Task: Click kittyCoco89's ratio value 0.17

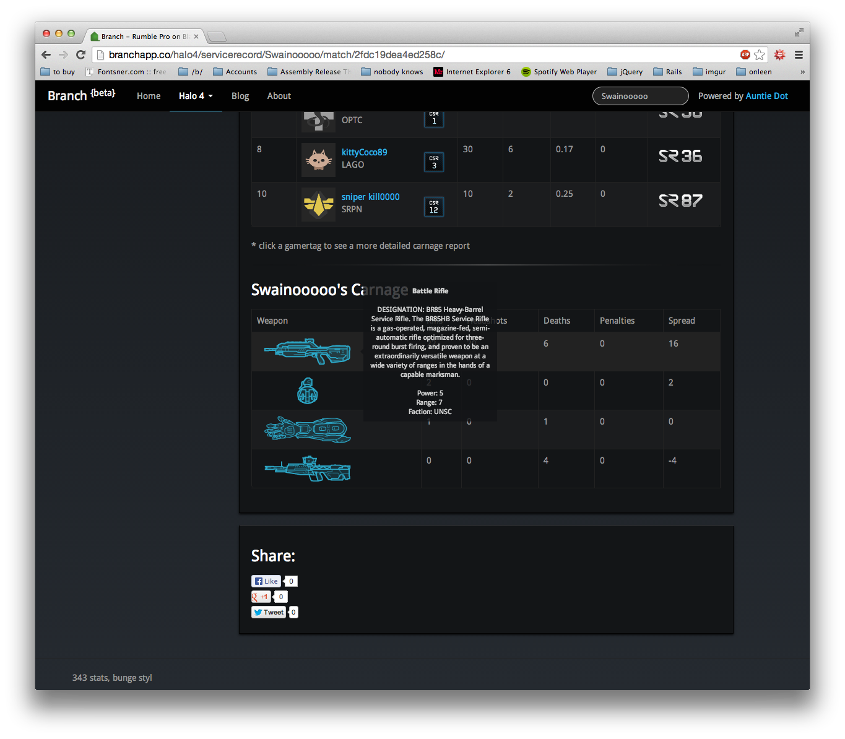Action: click(x=564, y=149)
